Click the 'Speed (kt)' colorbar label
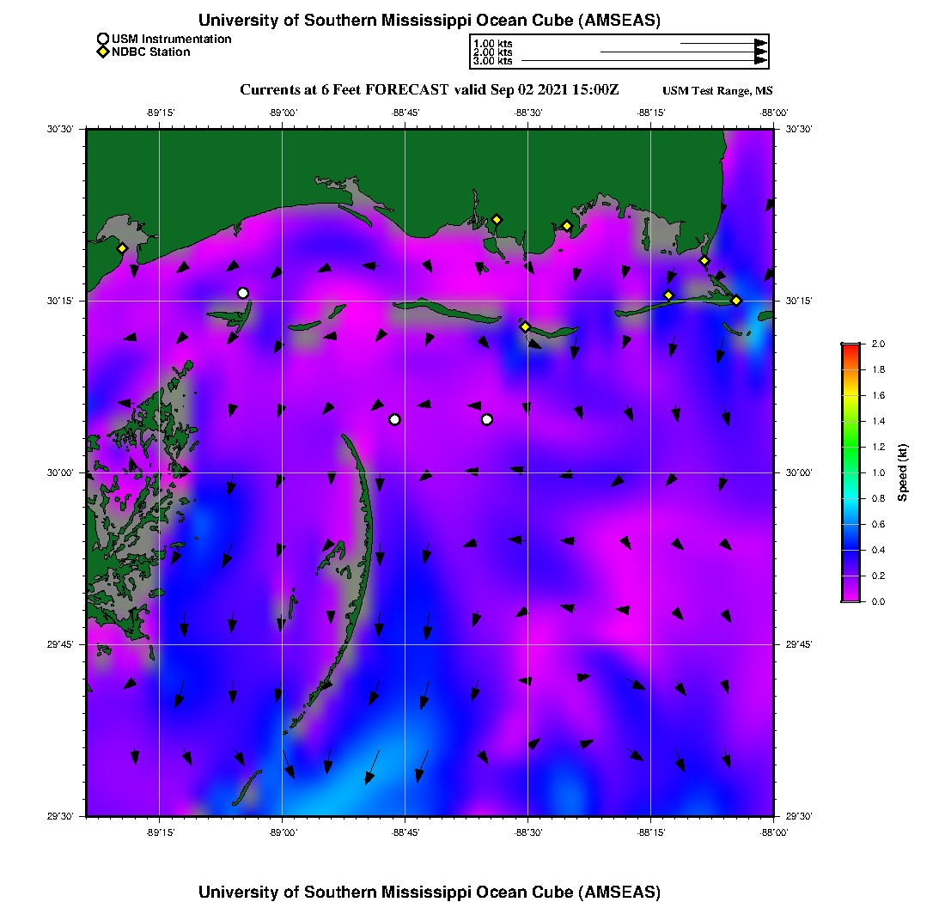 (x=903, y=472)
